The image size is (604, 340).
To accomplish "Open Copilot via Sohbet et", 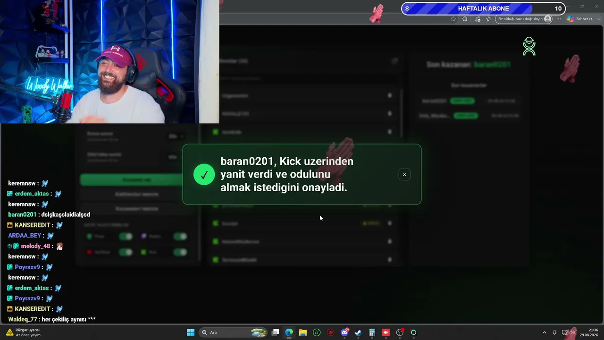I will (580, 19).
